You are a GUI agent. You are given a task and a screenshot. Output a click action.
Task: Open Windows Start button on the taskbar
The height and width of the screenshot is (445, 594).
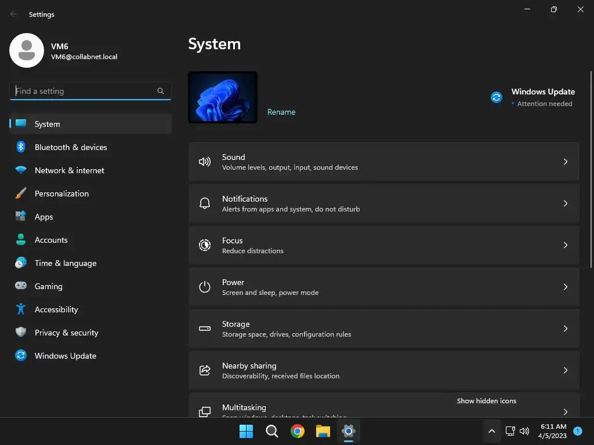(246, 431)
